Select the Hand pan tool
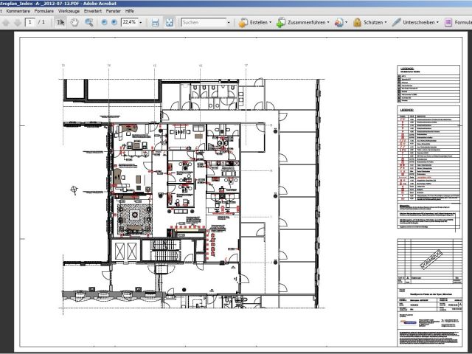The image size is (472, 354). point(74,23)
